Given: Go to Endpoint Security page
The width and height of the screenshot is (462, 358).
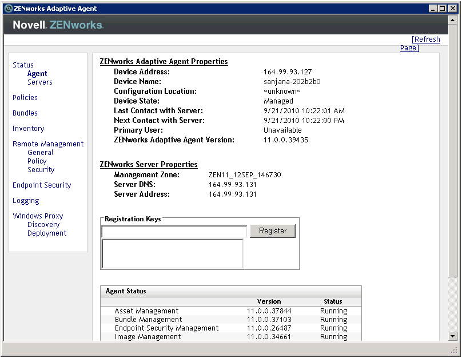Looking at the screenshot, I should pyautogui.click(x=42, y=185).
